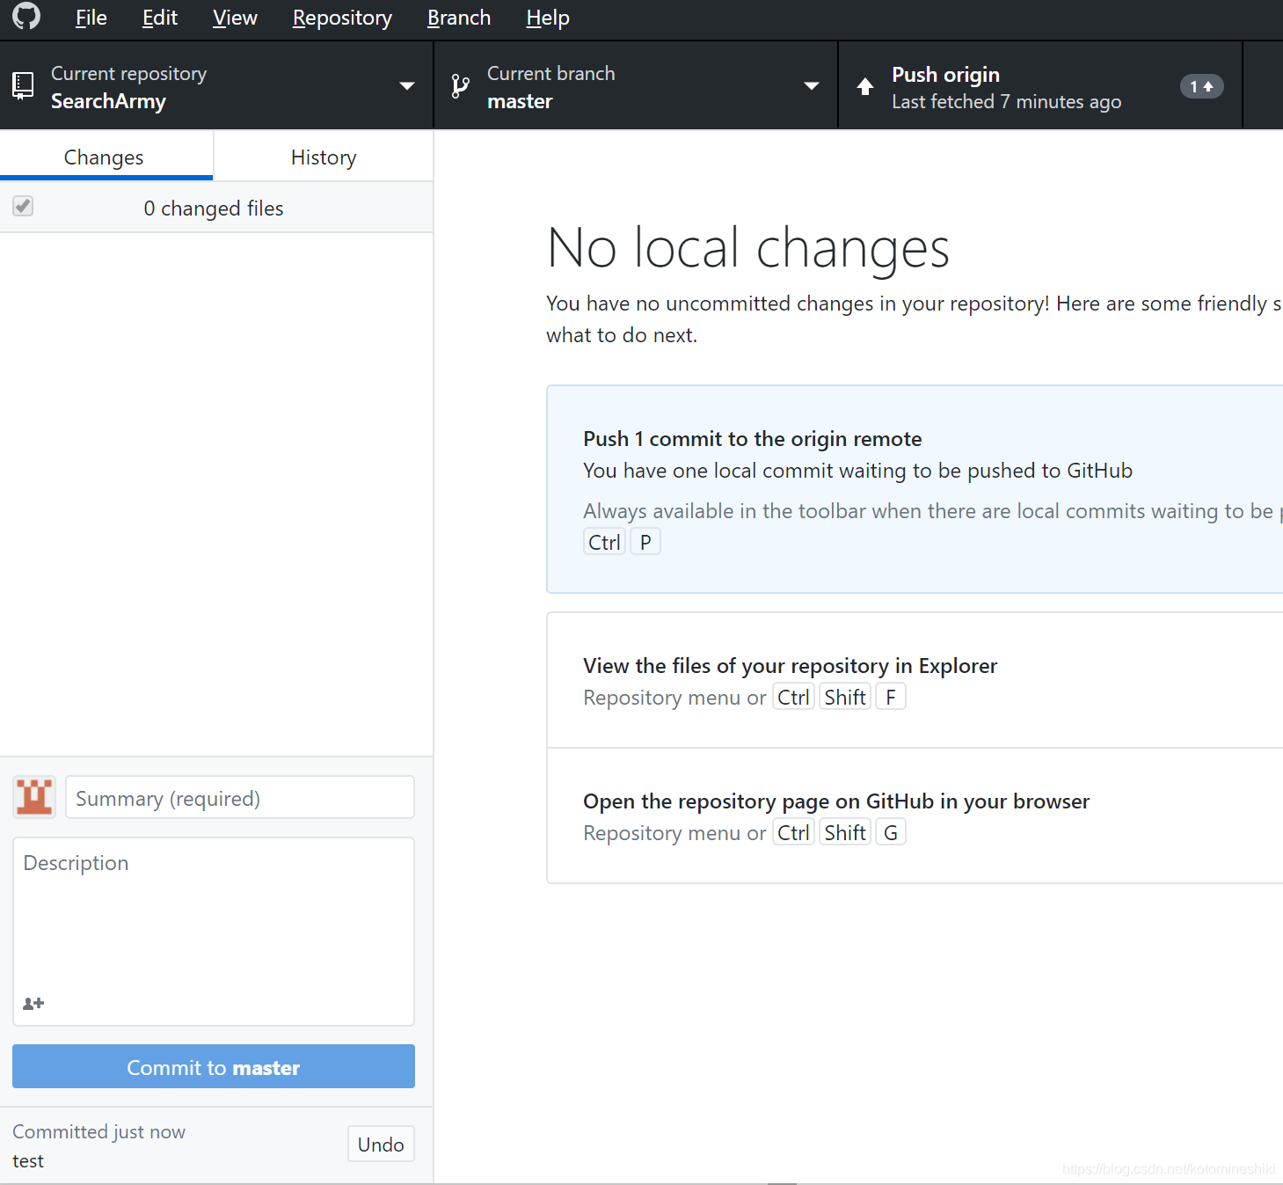Click the GitHub Octocat logo icon
The image size is (1283, 1185).
(26, 17)
